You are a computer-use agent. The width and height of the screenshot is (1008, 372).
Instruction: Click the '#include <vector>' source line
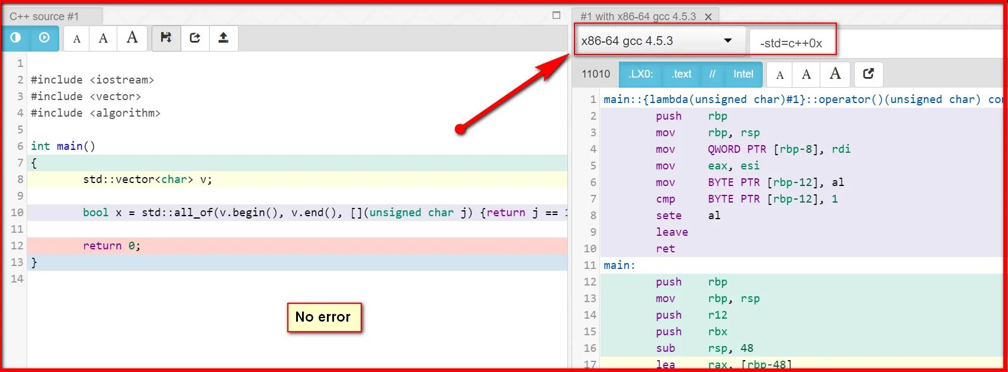coord(86,96)
